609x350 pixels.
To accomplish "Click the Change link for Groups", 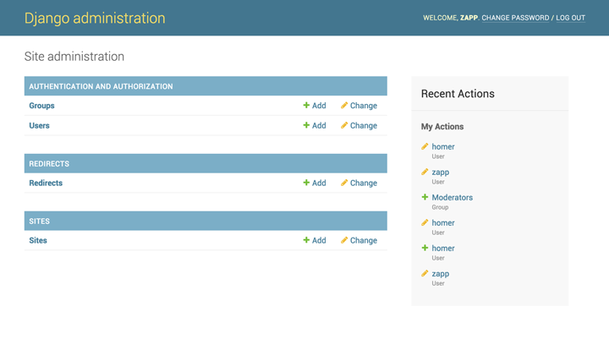I will [x=364, y=106].
